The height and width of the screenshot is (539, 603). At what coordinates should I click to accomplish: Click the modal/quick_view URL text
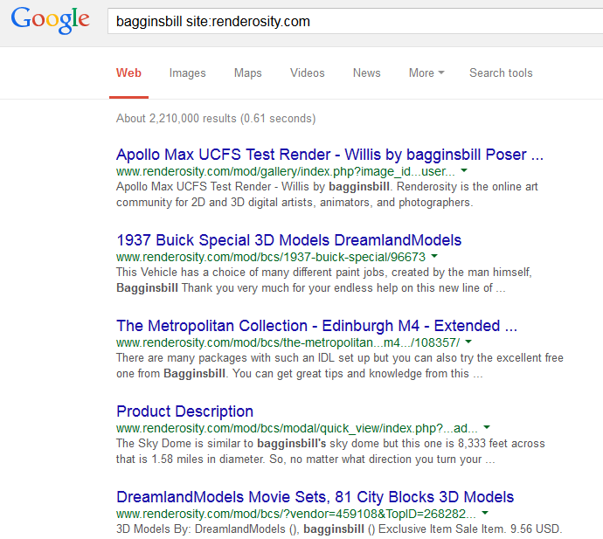297,429
